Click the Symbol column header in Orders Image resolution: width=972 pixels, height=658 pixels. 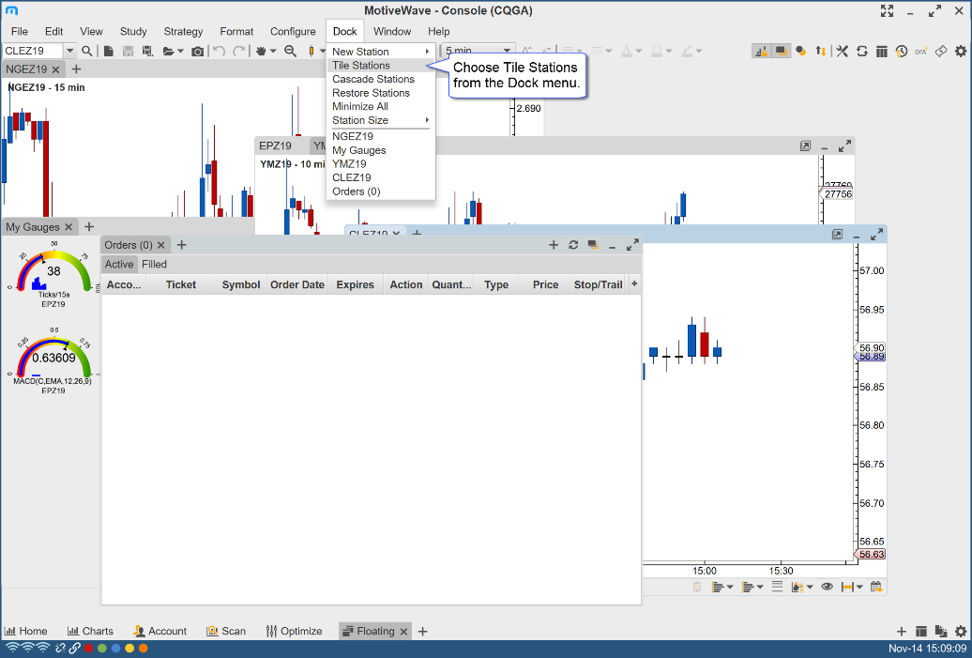pos(241,284)
